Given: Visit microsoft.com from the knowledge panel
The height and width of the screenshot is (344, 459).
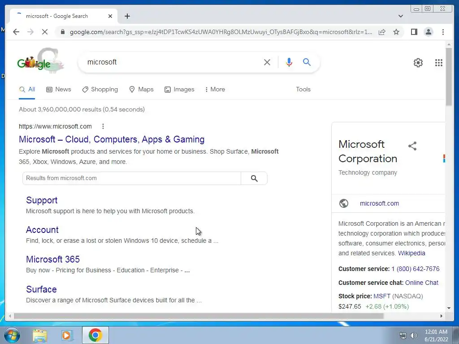Looking at the screenshot, I should coord(379,203).
